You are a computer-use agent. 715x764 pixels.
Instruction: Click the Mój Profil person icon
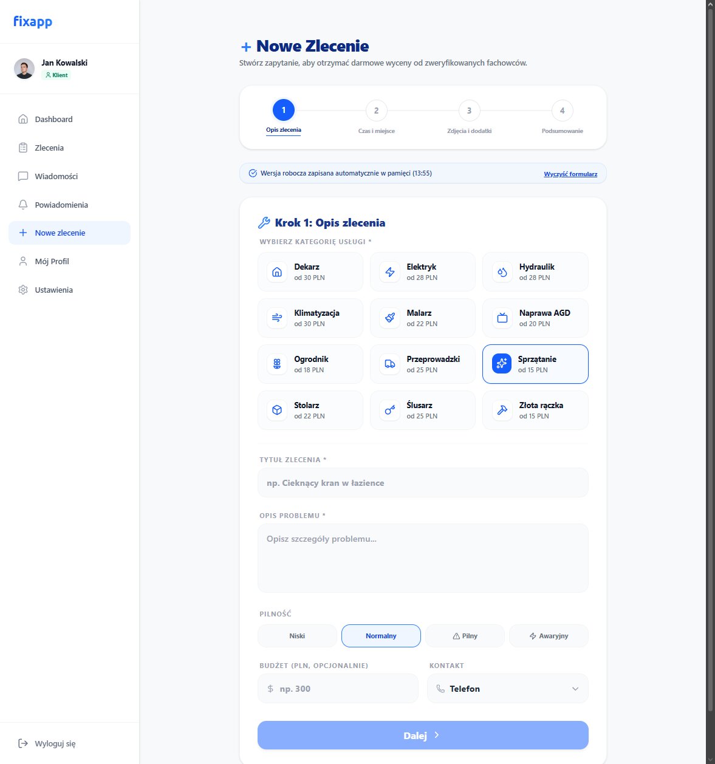click(23, 261)
